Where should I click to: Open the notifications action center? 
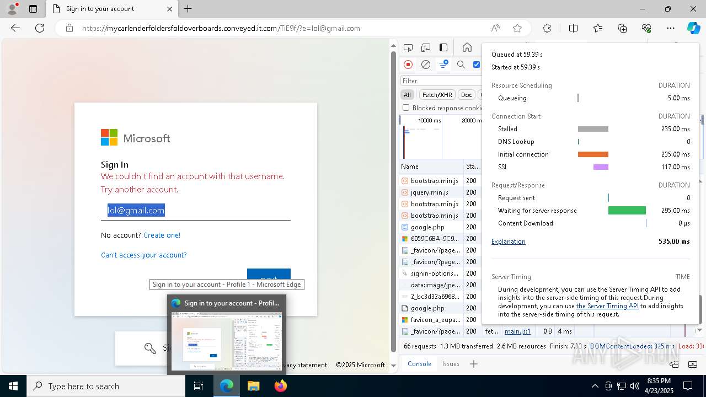point(688,386)
